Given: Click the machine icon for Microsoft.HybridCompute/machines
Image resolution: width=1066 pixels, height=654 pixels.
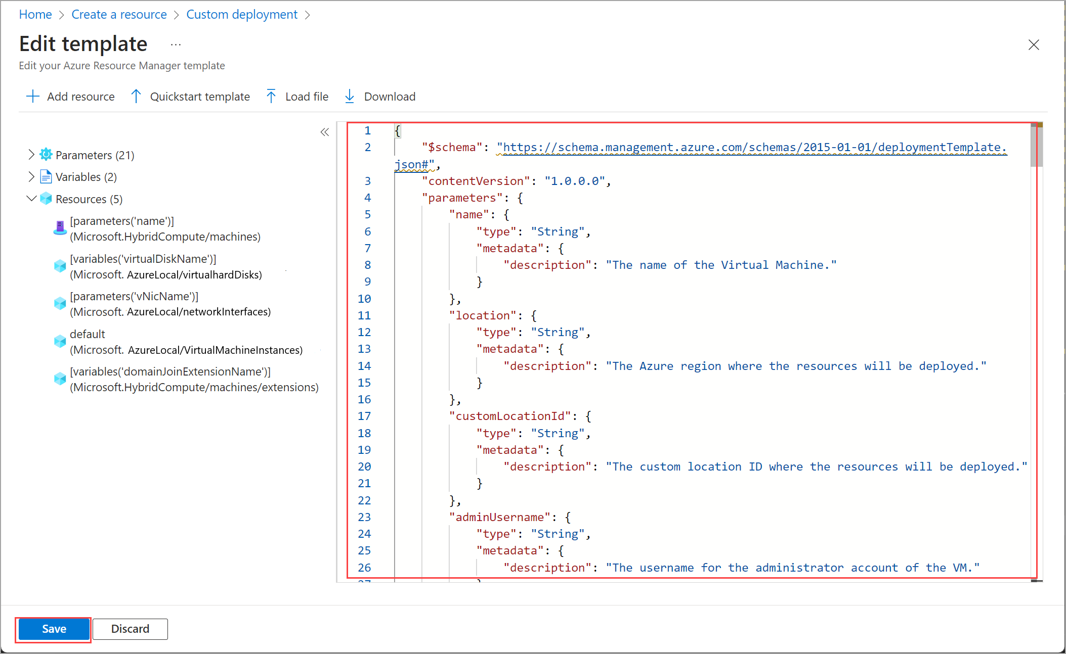Looking at the screenshot, I should pyautogui.click(x=59, y=228).
